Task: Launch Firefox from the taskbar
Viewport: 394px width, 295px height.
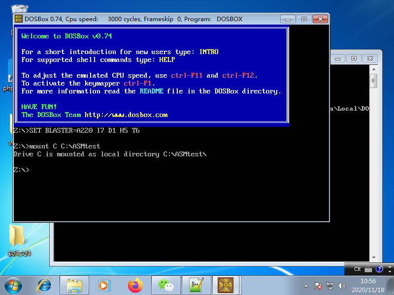Action: (135, 286)
